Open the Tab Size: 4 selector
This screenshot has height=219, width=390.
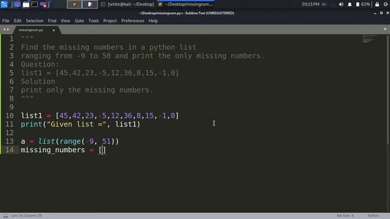coord(345,216)
